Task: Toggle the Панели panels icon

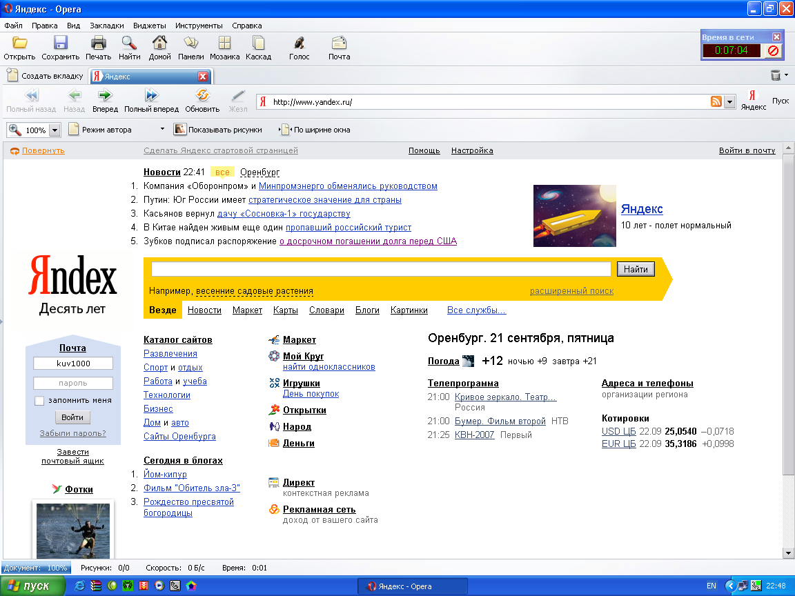Action: coord(190,43)
